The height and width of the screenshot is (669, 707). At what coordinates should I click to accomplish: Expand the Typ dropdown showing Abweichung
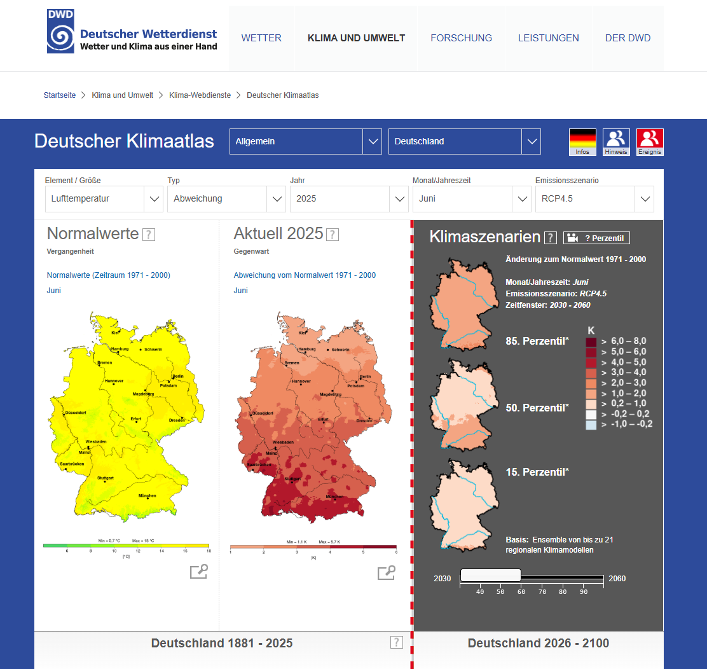tap(277, 198)
